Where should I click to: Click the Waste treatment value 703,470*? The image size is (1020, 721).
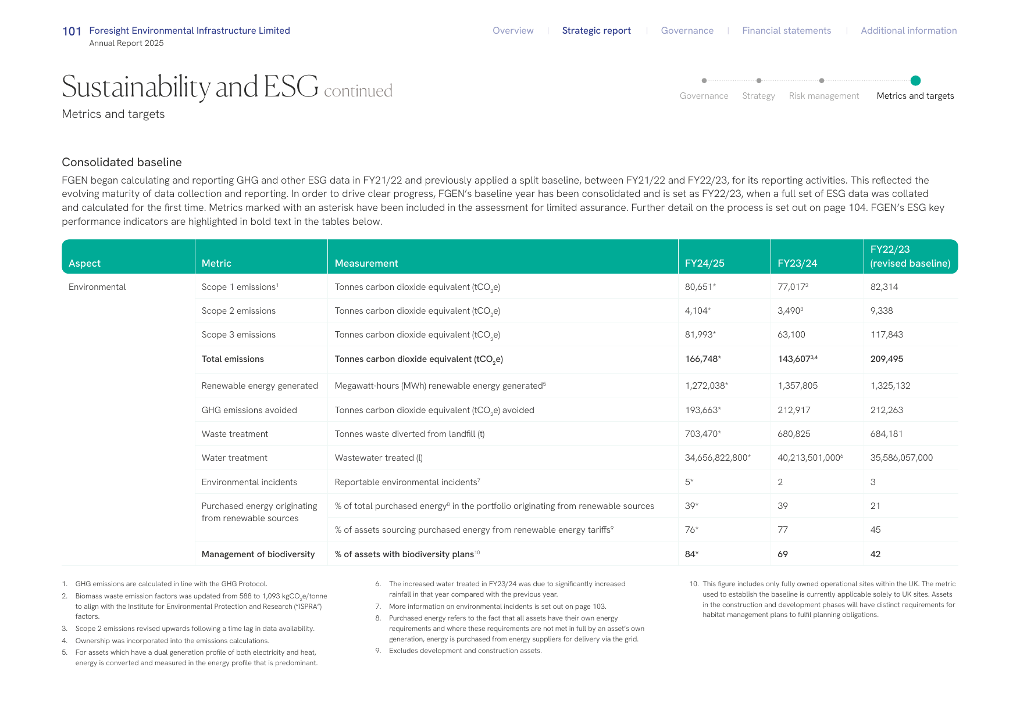[702, 434]
